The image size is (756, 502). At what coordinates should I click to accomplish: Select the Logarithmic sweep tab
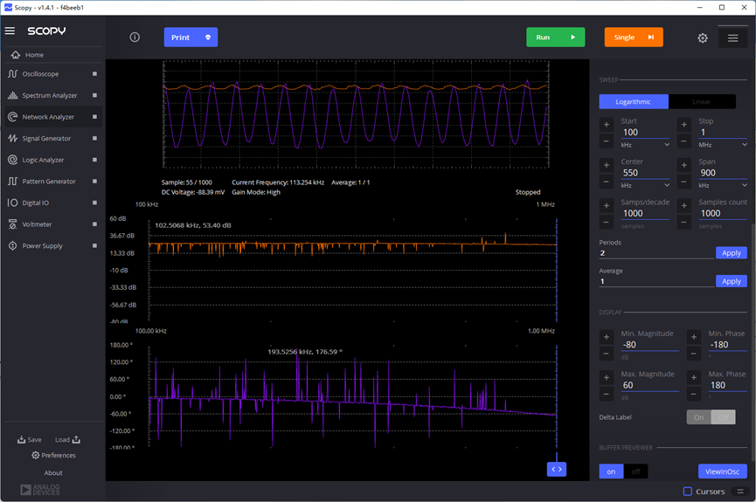click(x=634, y=101)
